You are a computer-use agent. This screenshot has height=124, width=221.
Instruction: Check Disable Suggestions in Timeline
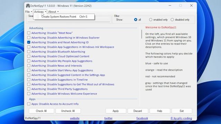(29, 80)
